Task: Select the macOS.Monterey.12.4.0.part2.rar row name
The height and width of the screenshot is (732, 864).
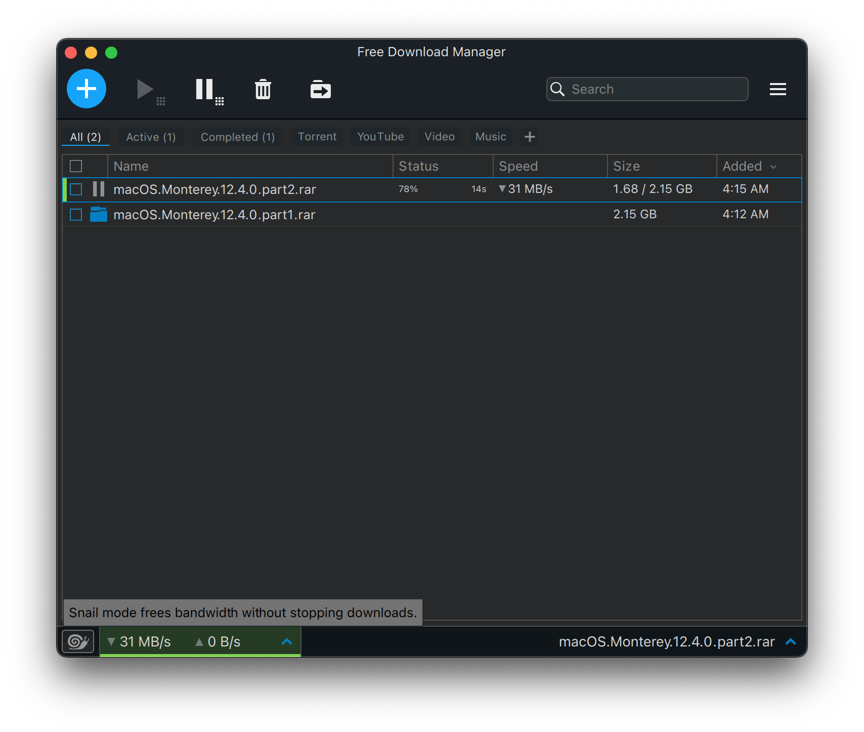Action: (214, 189)
